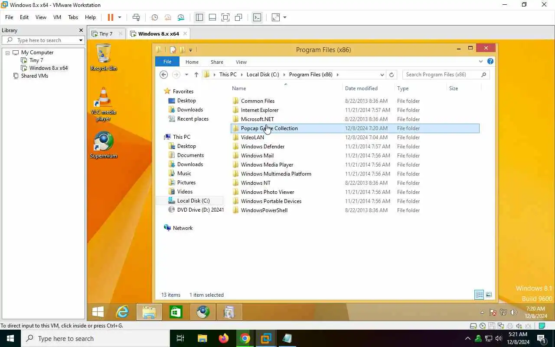Click VMware message log note icon

coord(542,326)
